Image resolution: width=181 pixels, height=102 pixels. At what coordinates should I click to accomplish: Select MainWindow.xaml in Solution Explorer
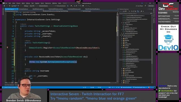[130, 30]
